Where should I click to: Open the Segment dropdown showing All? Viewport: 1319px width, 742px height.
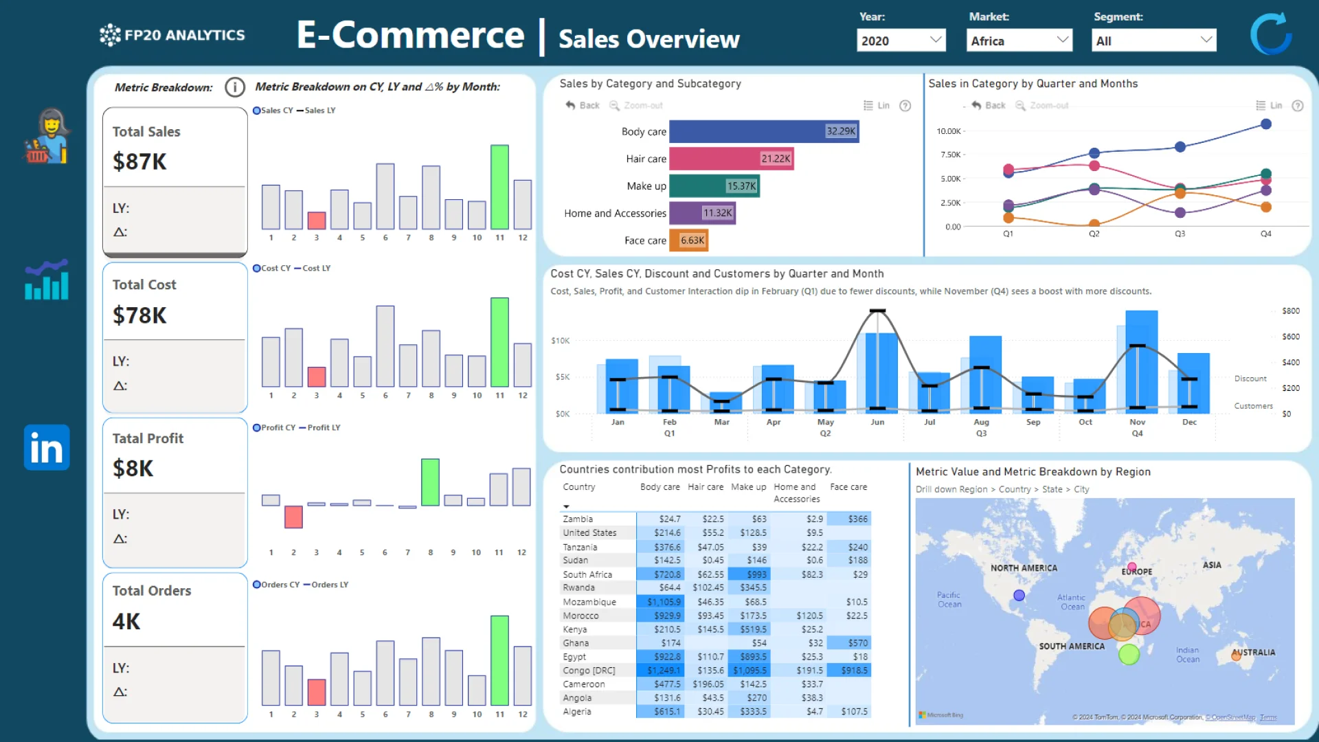tap(1153, 41)
